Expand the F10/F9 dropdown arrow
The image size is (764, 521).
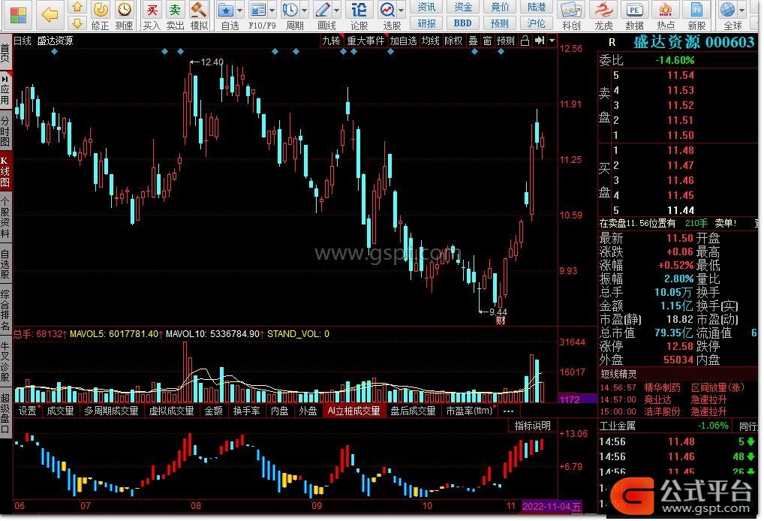tap(272, 11)
